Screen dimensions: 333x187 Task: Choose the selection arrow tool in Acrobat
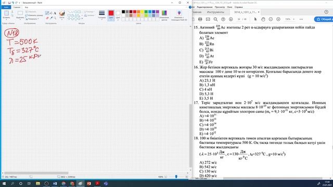pos(255,19)
